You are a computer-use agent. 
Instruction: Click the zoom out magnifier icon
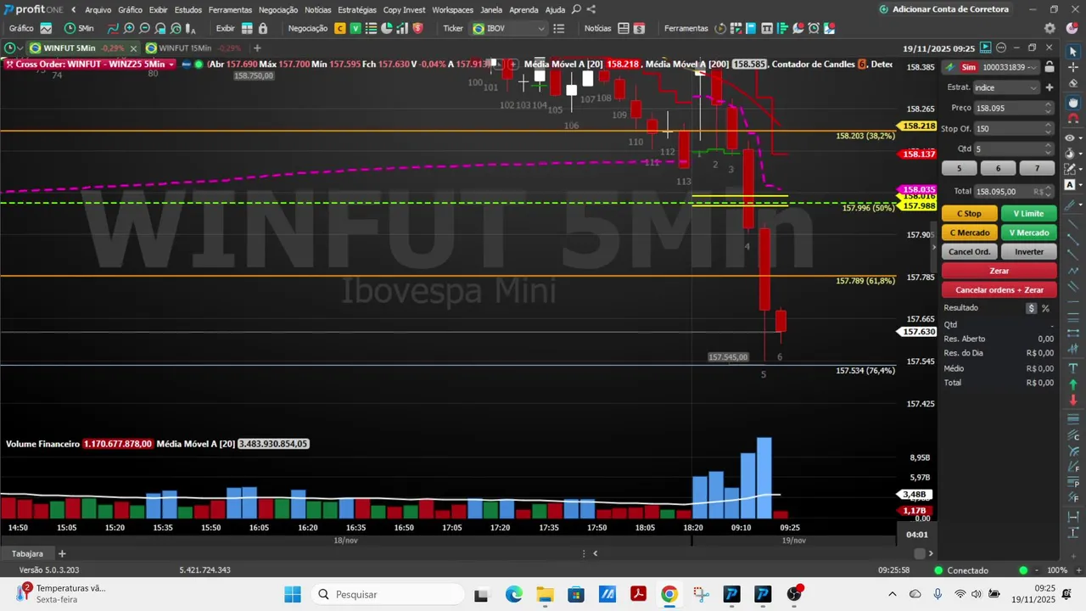pyautogui.click(x=144, y=28)
